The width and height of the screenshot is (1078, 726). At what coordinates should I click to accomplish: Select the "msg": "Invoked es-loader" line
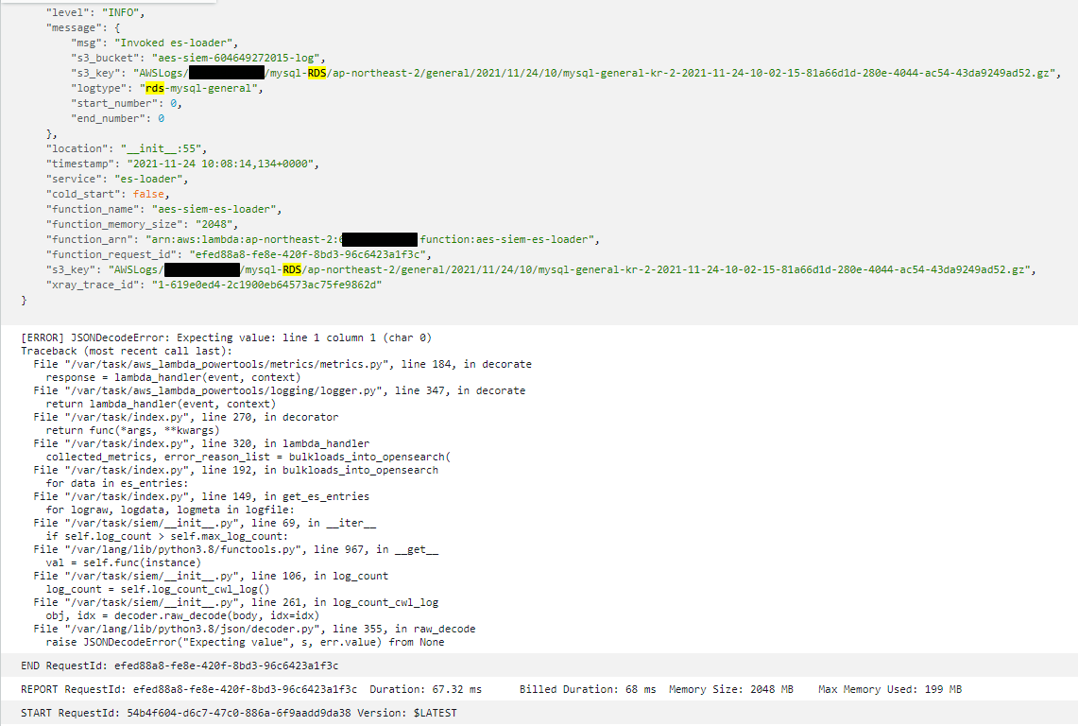(154, 43)
